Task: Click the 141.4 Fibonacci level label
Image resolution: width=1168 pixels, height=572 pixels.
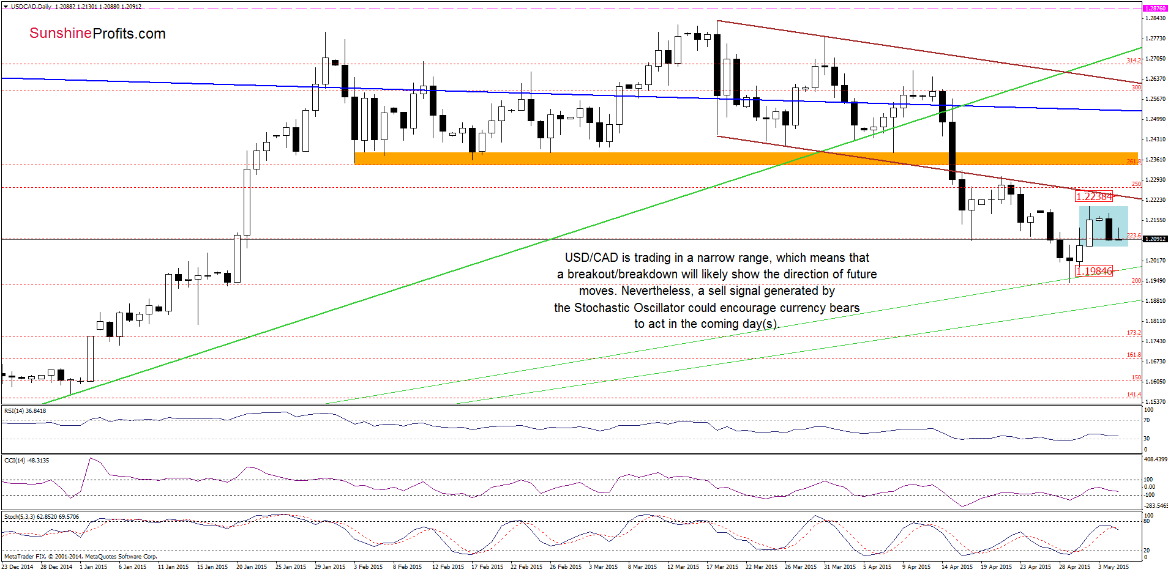Action: [x=1134, y=395]
